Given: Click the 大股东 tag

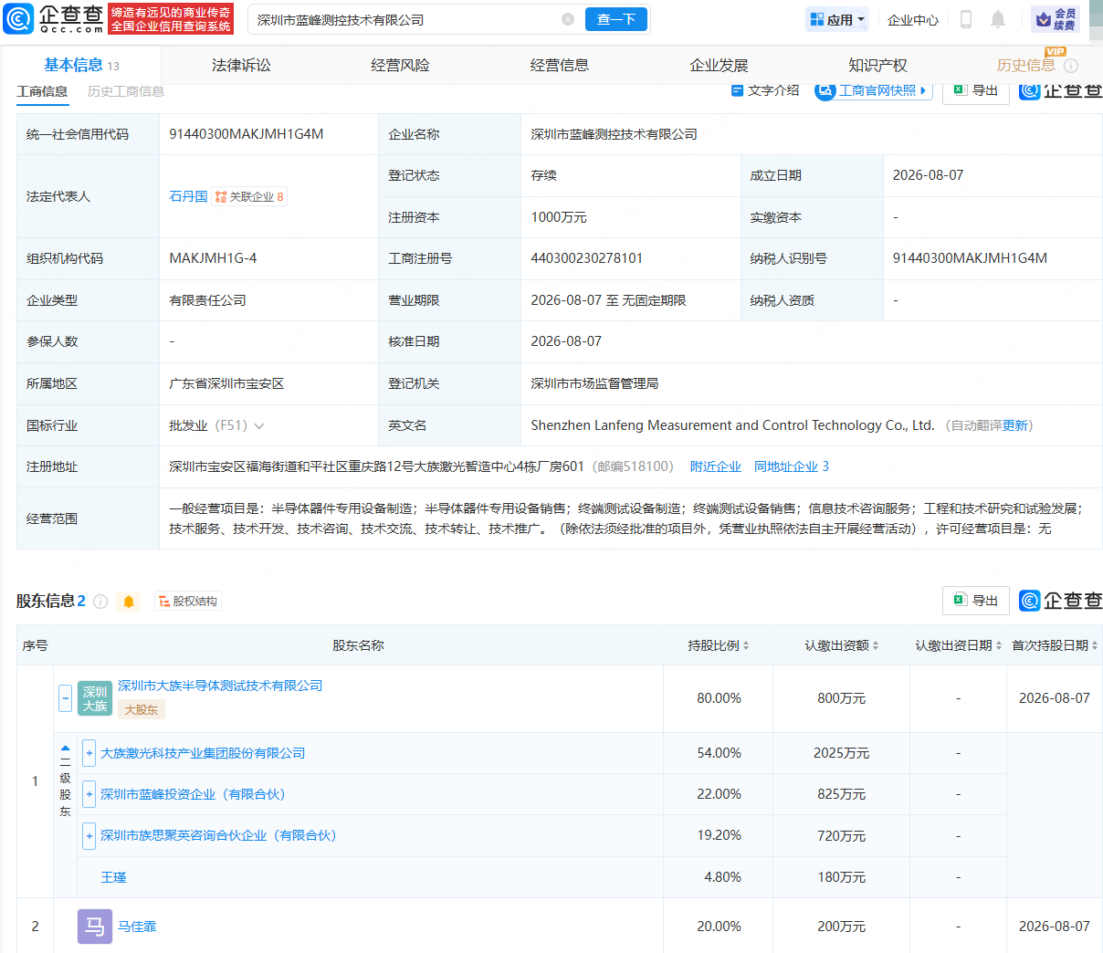Looking at the screenshot, I should 141,709.
